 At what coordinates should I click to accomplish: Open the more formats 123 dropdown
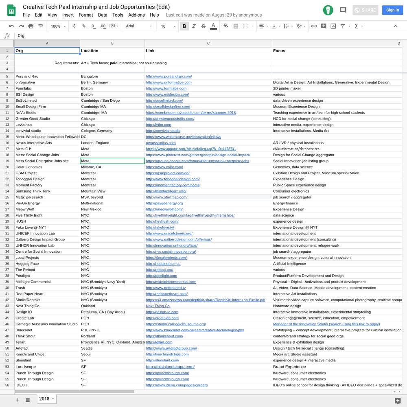(x=114, y=26)
